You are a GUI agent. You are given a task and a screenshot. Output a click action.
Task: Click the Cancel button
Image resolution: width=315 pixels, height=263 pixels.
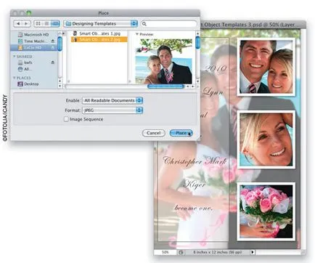(x=154, y=133)
